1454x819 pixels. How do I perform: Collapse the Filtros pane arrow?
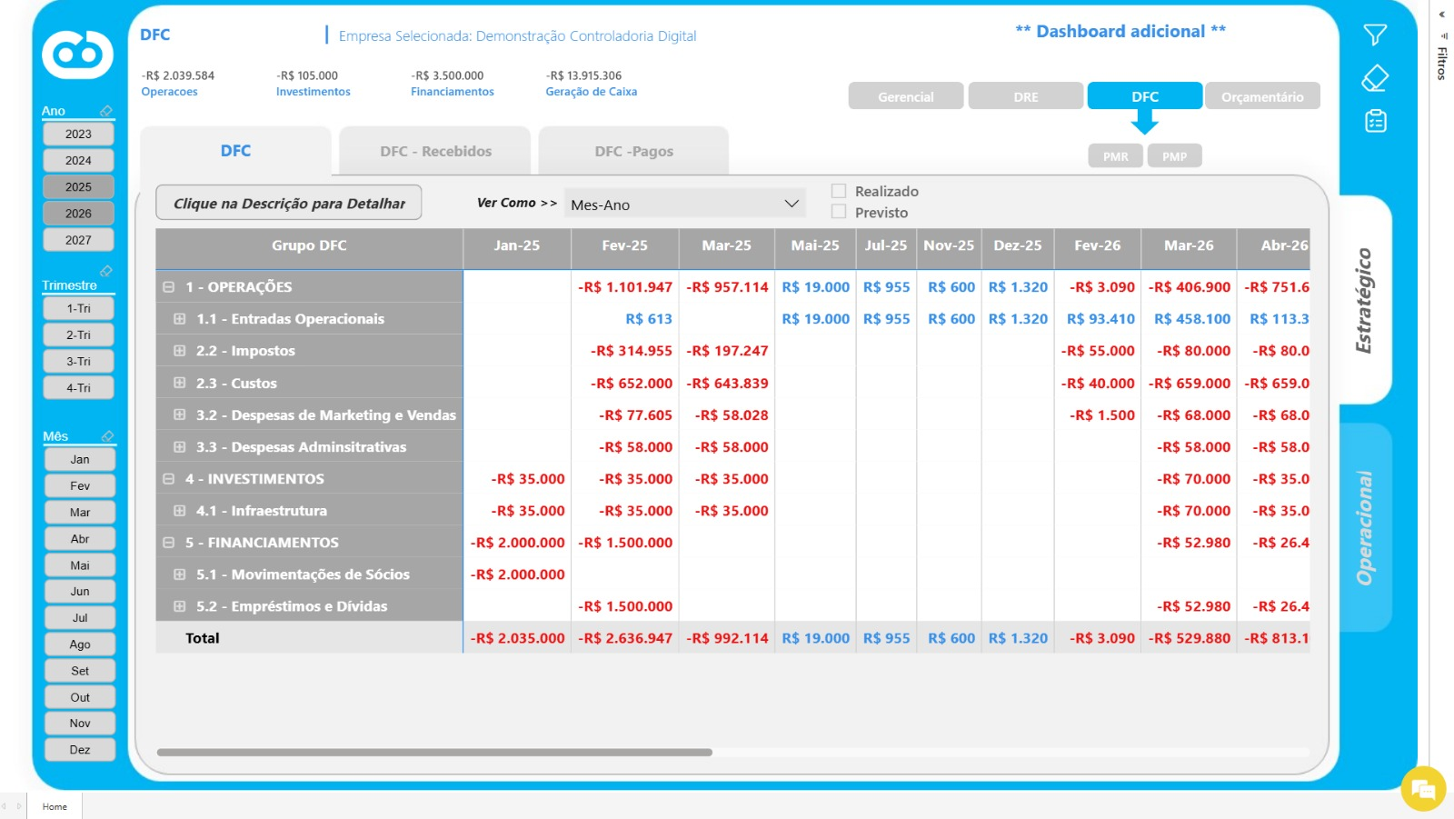pyautogui.click(x=1442, y=15)
